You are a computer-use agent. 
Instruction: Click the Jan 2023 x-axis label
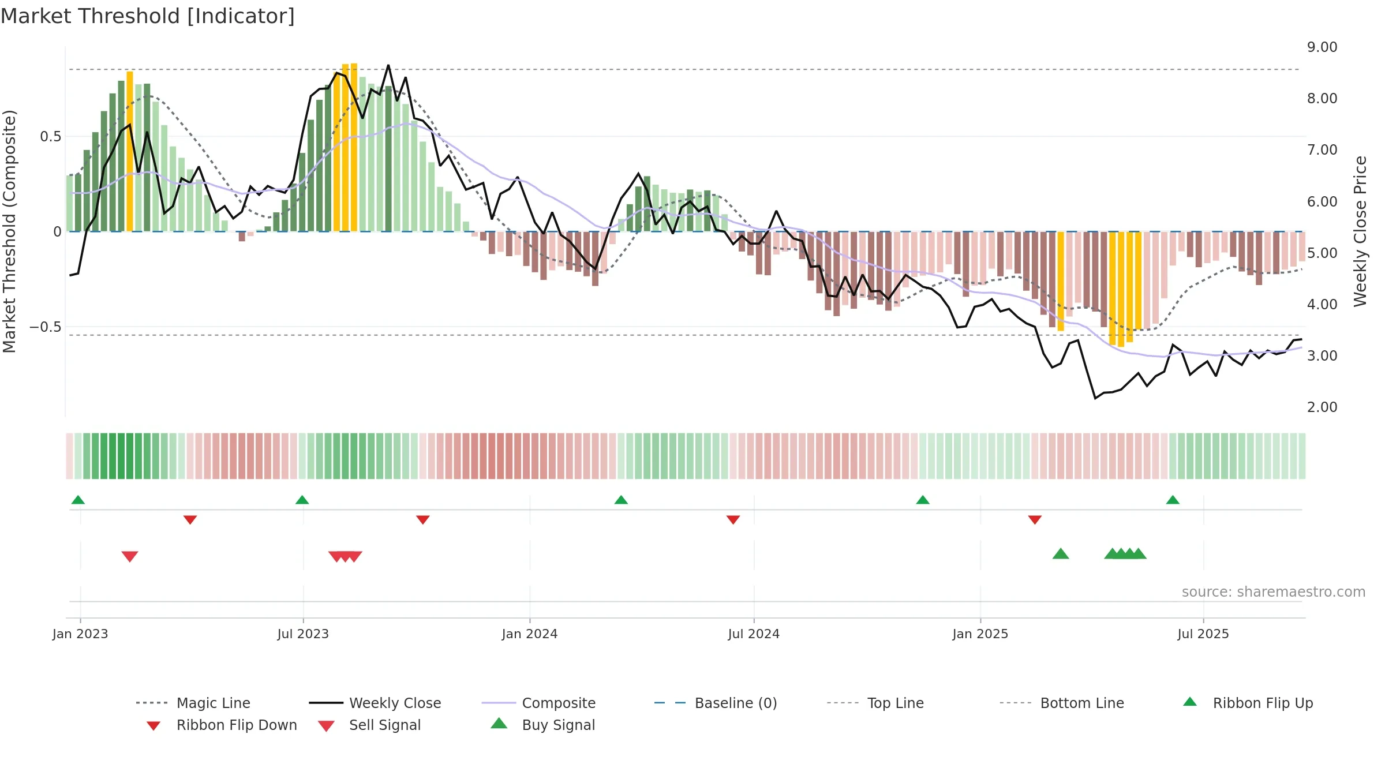point(80,634)
